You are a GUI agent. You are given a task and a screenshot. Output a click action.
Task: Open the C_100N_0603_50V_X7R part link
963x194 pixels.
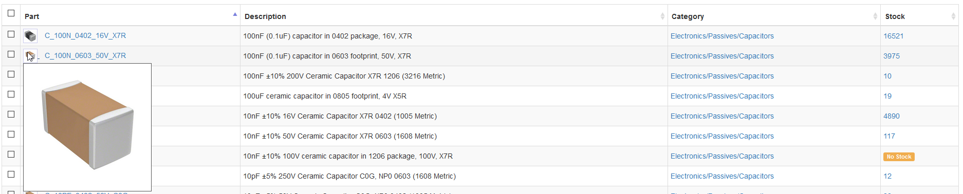[85, 55]
